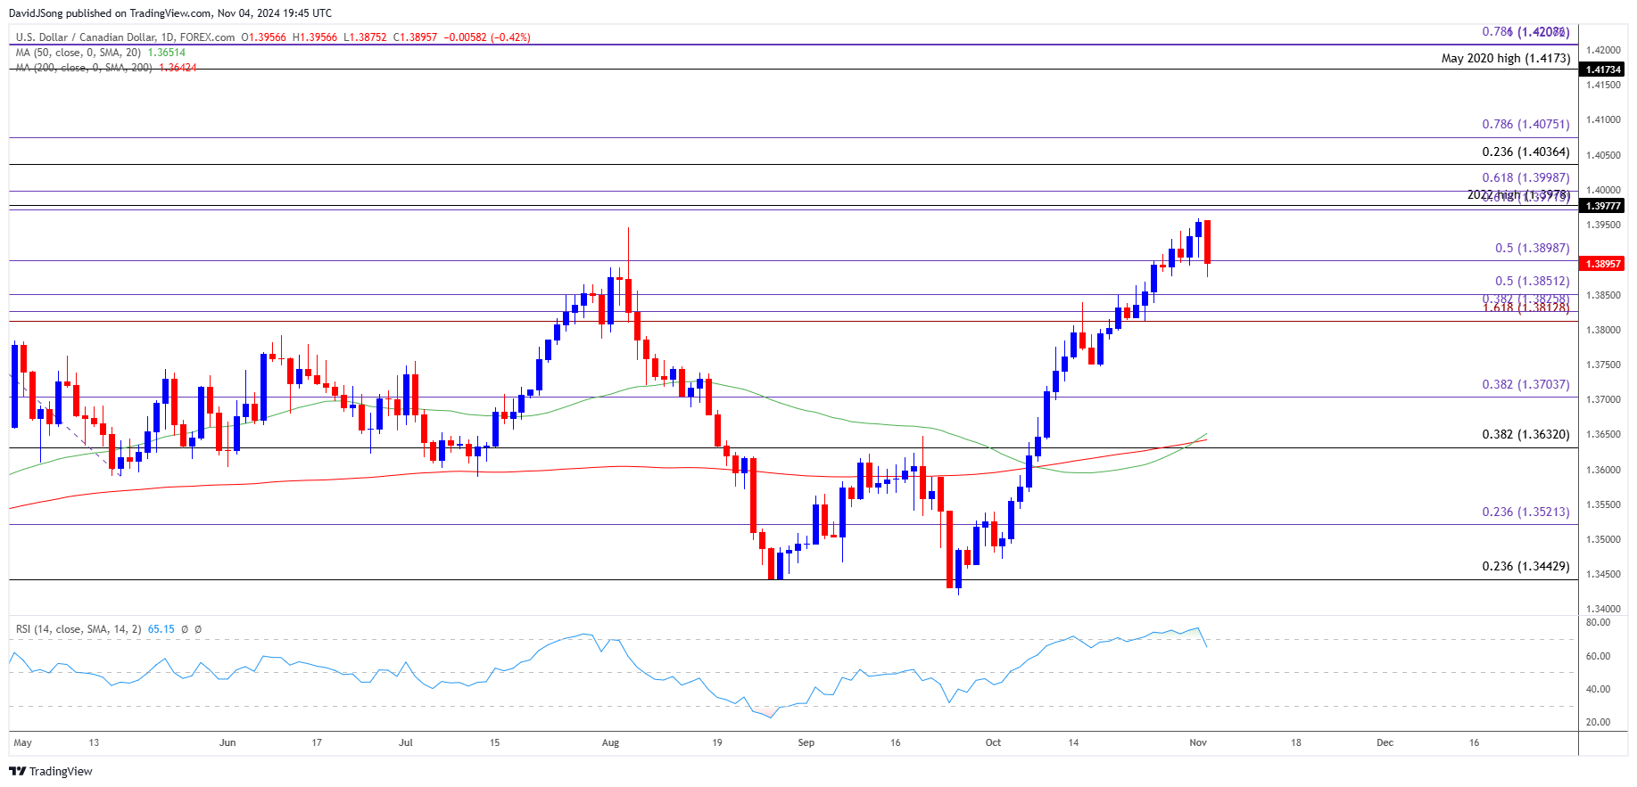
Task: Click the 0.236 (1.35213) Fibonacci label
Action: pos(1525,512)
